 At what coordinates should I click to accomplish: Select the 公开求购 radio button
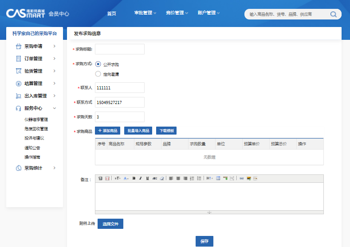[98, 64]
